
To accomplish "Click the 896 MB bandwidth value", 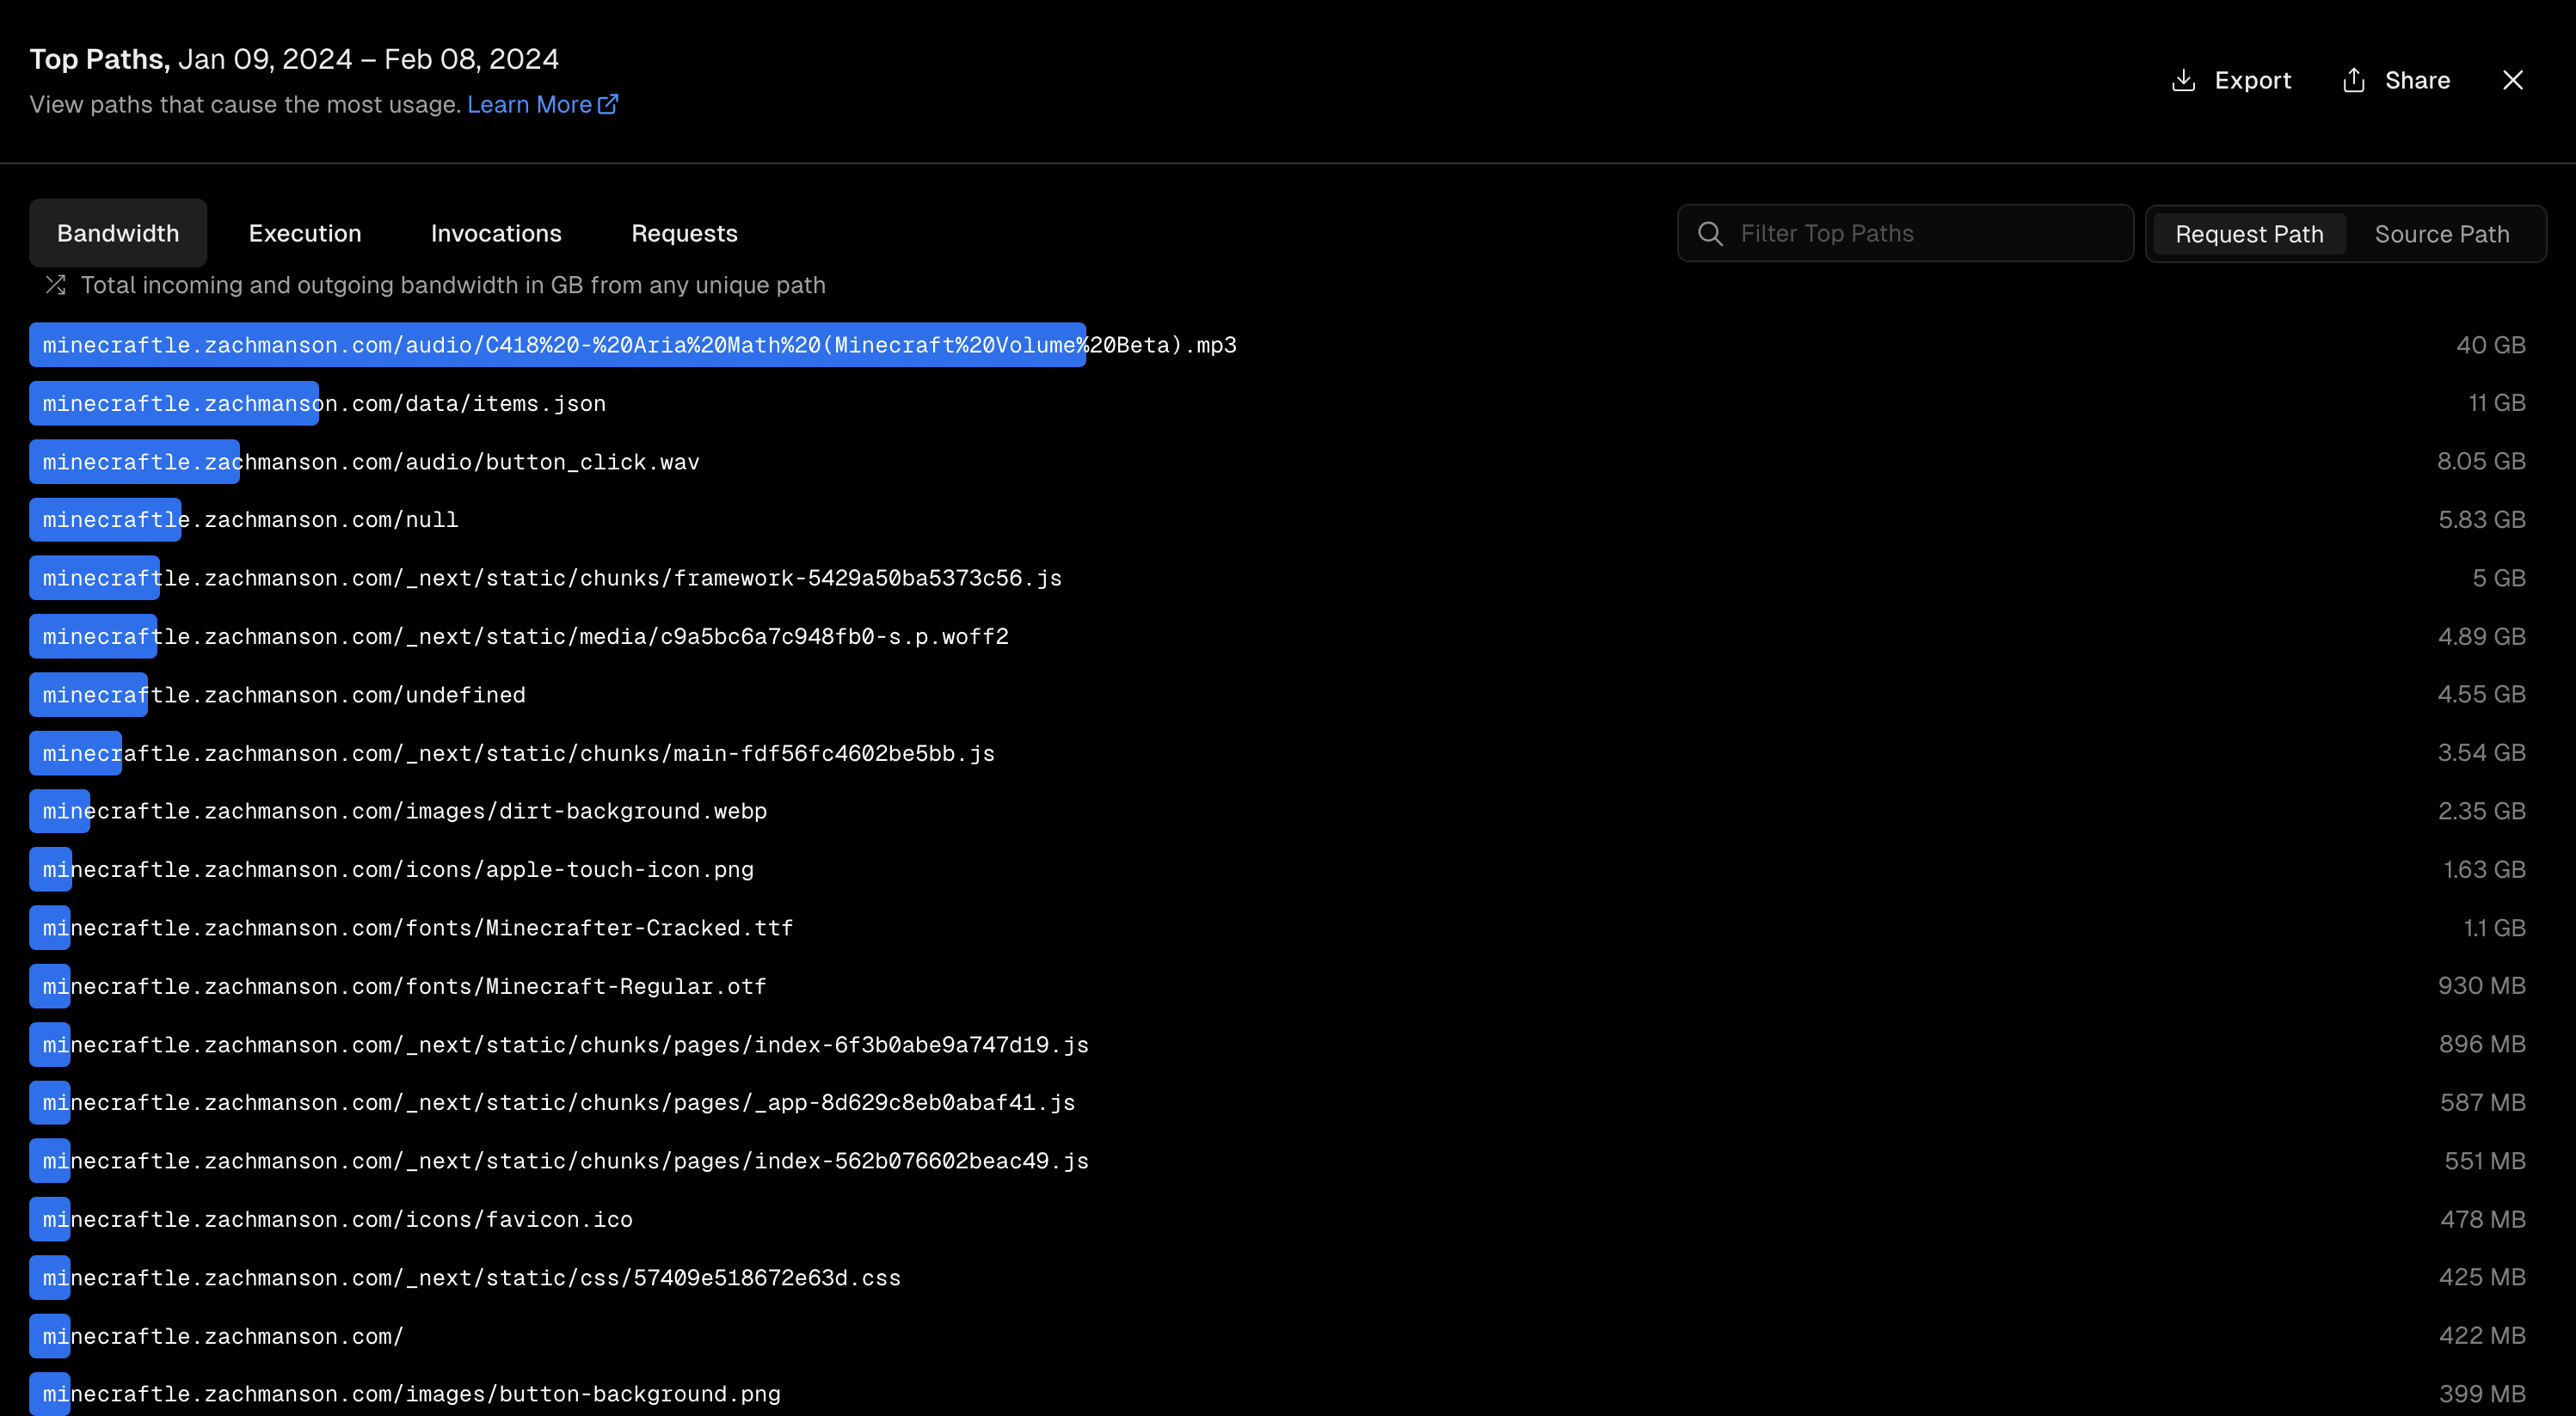I will pyautogui.click(x=2481, y=1045).
